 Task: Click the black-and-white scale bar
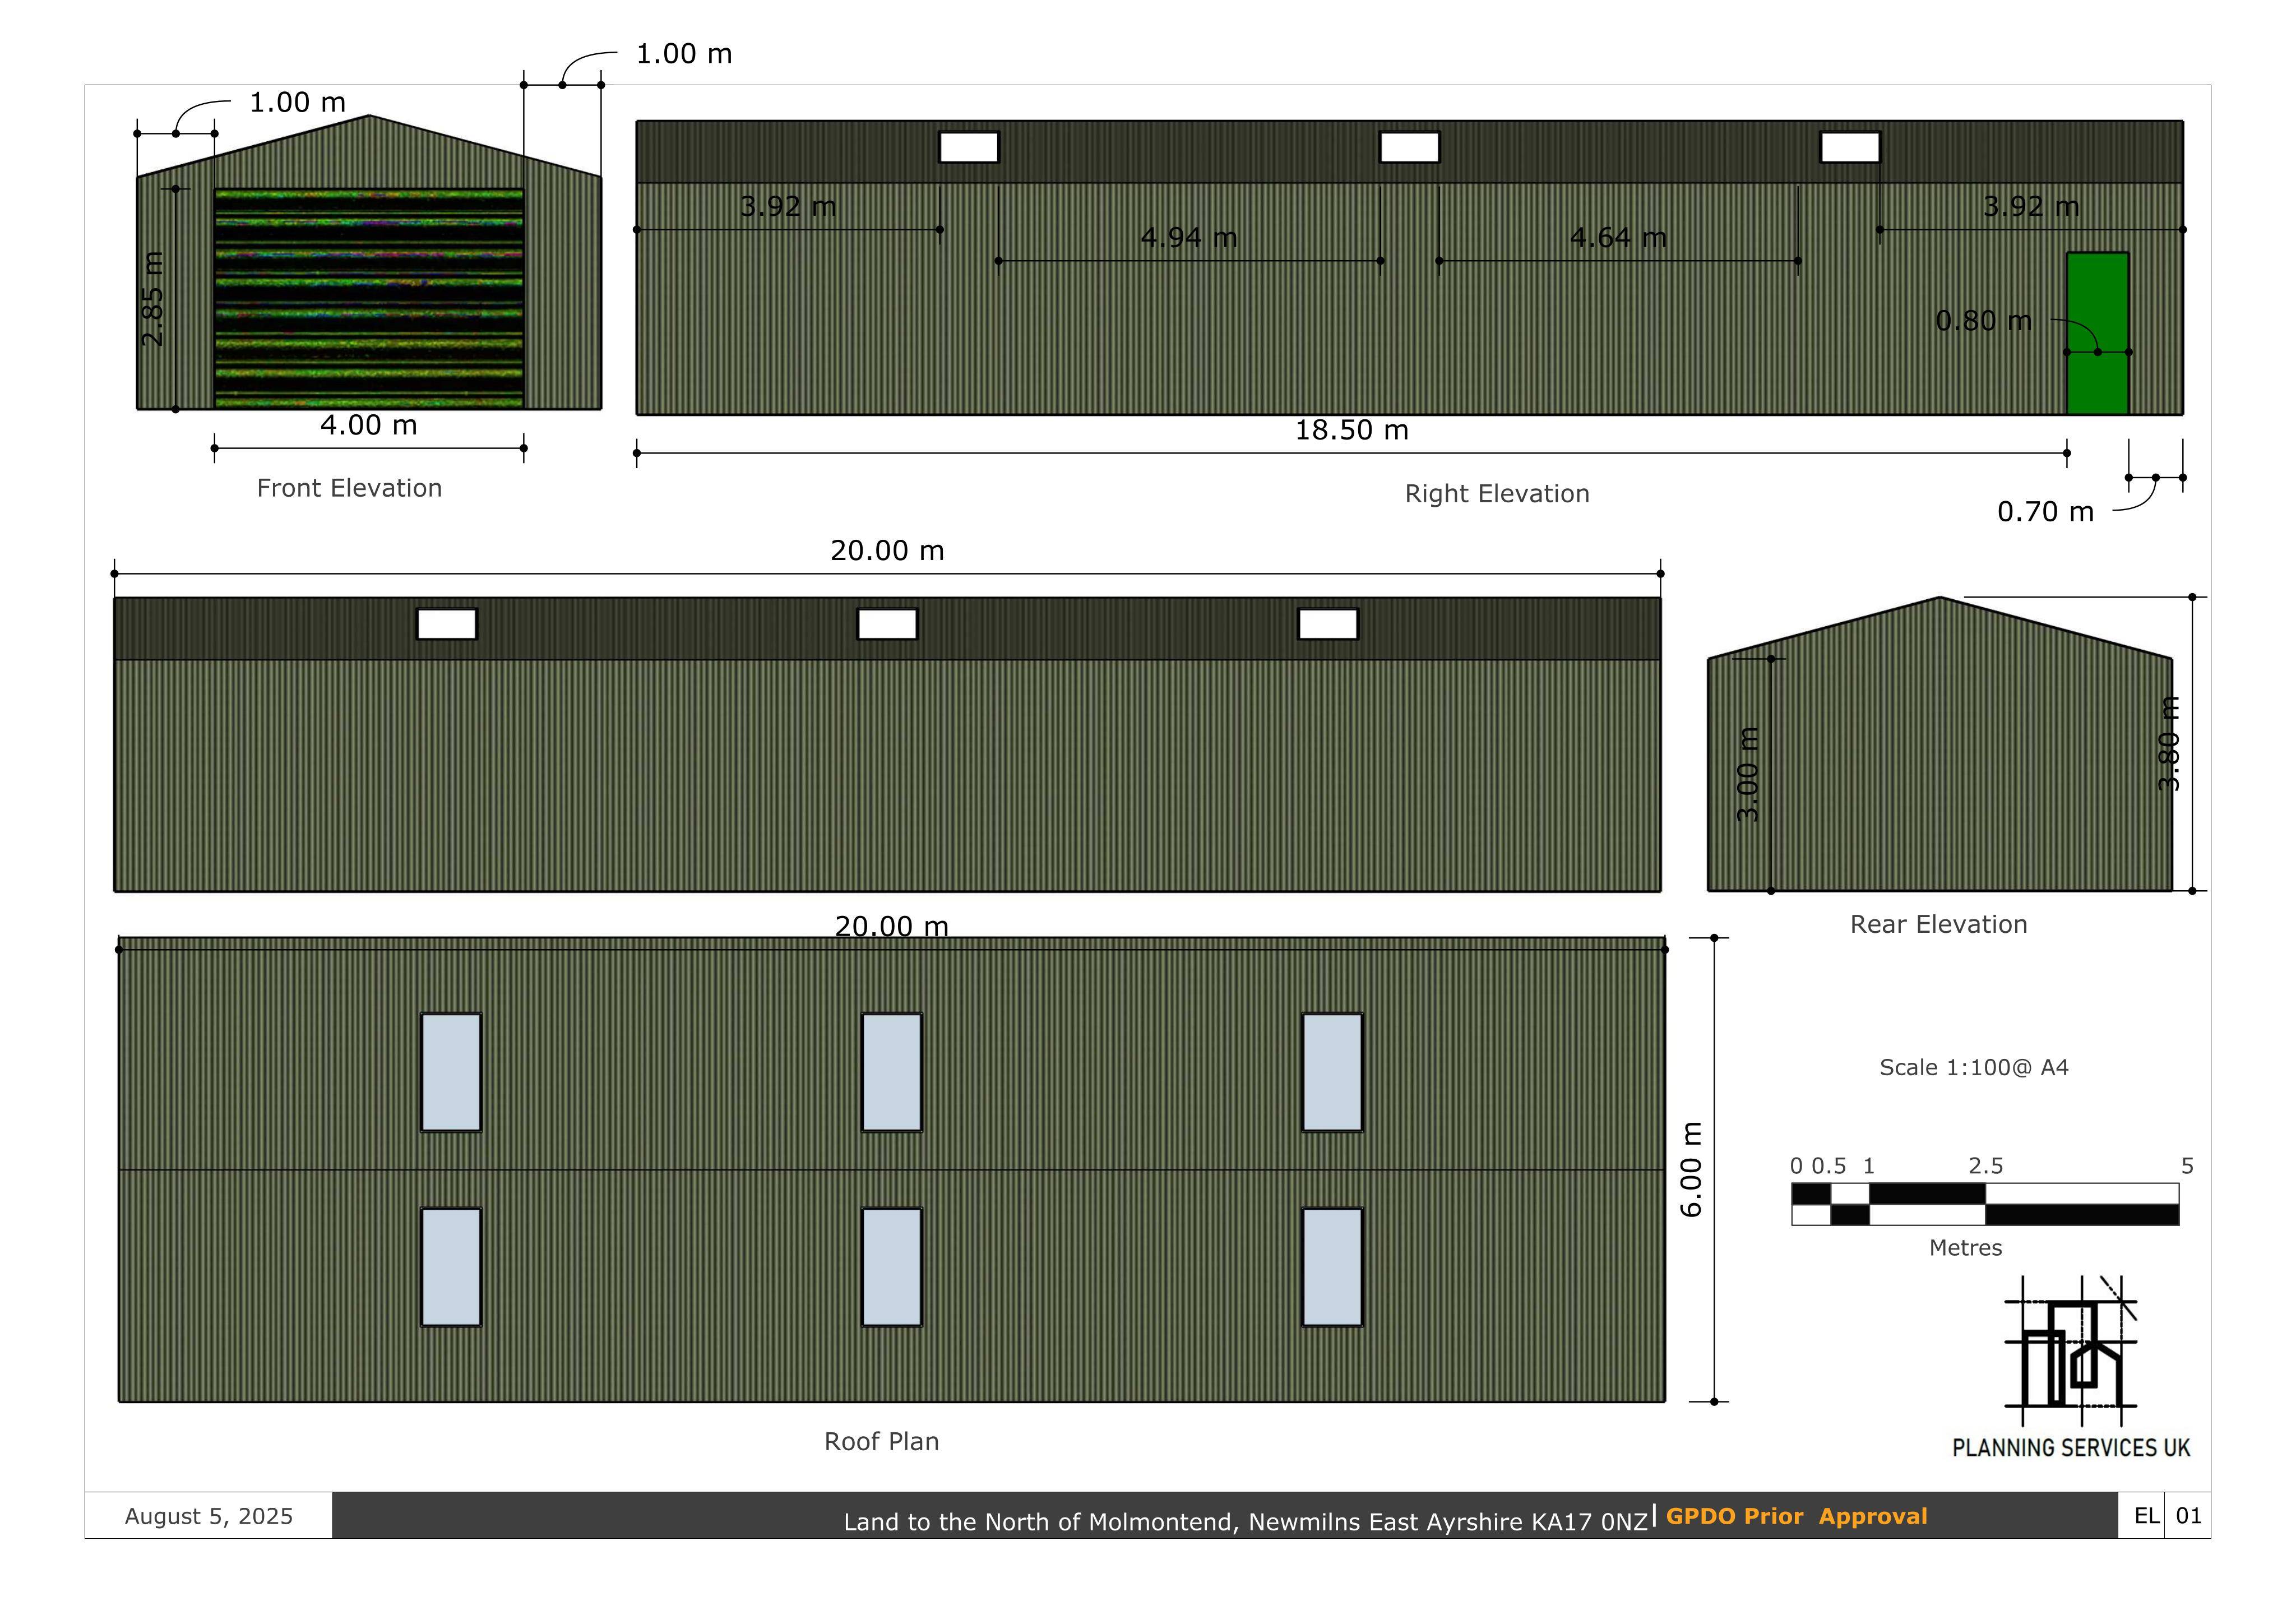click(1985, 1204)
